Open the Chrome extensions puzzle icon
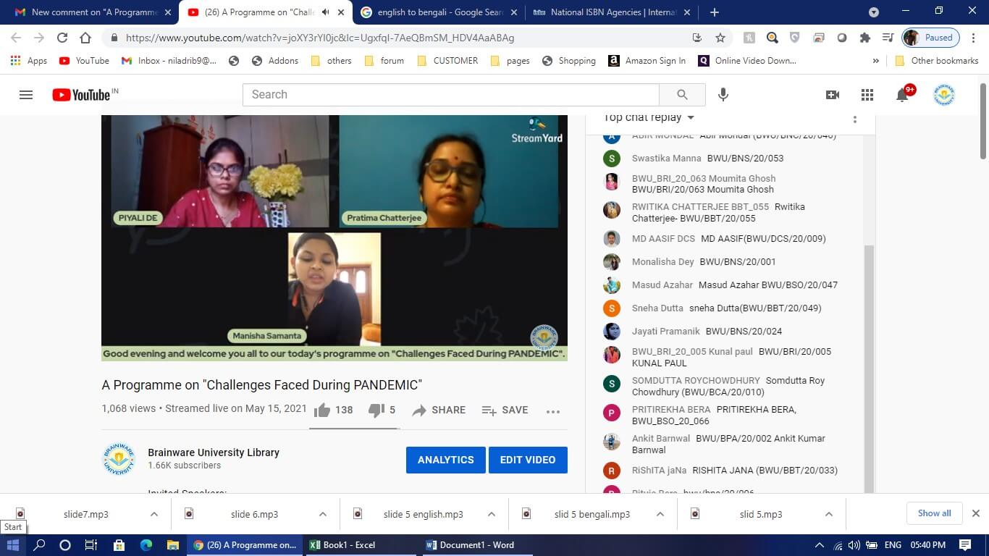This screenshot has height=556, width=989. [864, 38]
